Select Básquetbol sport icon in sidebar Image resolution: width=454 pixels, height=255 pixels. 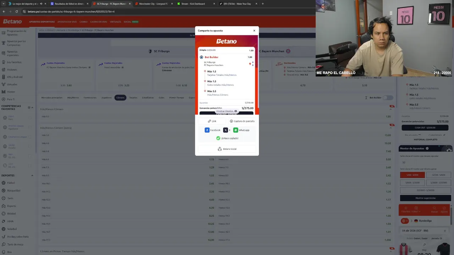[x=4, y=191]
